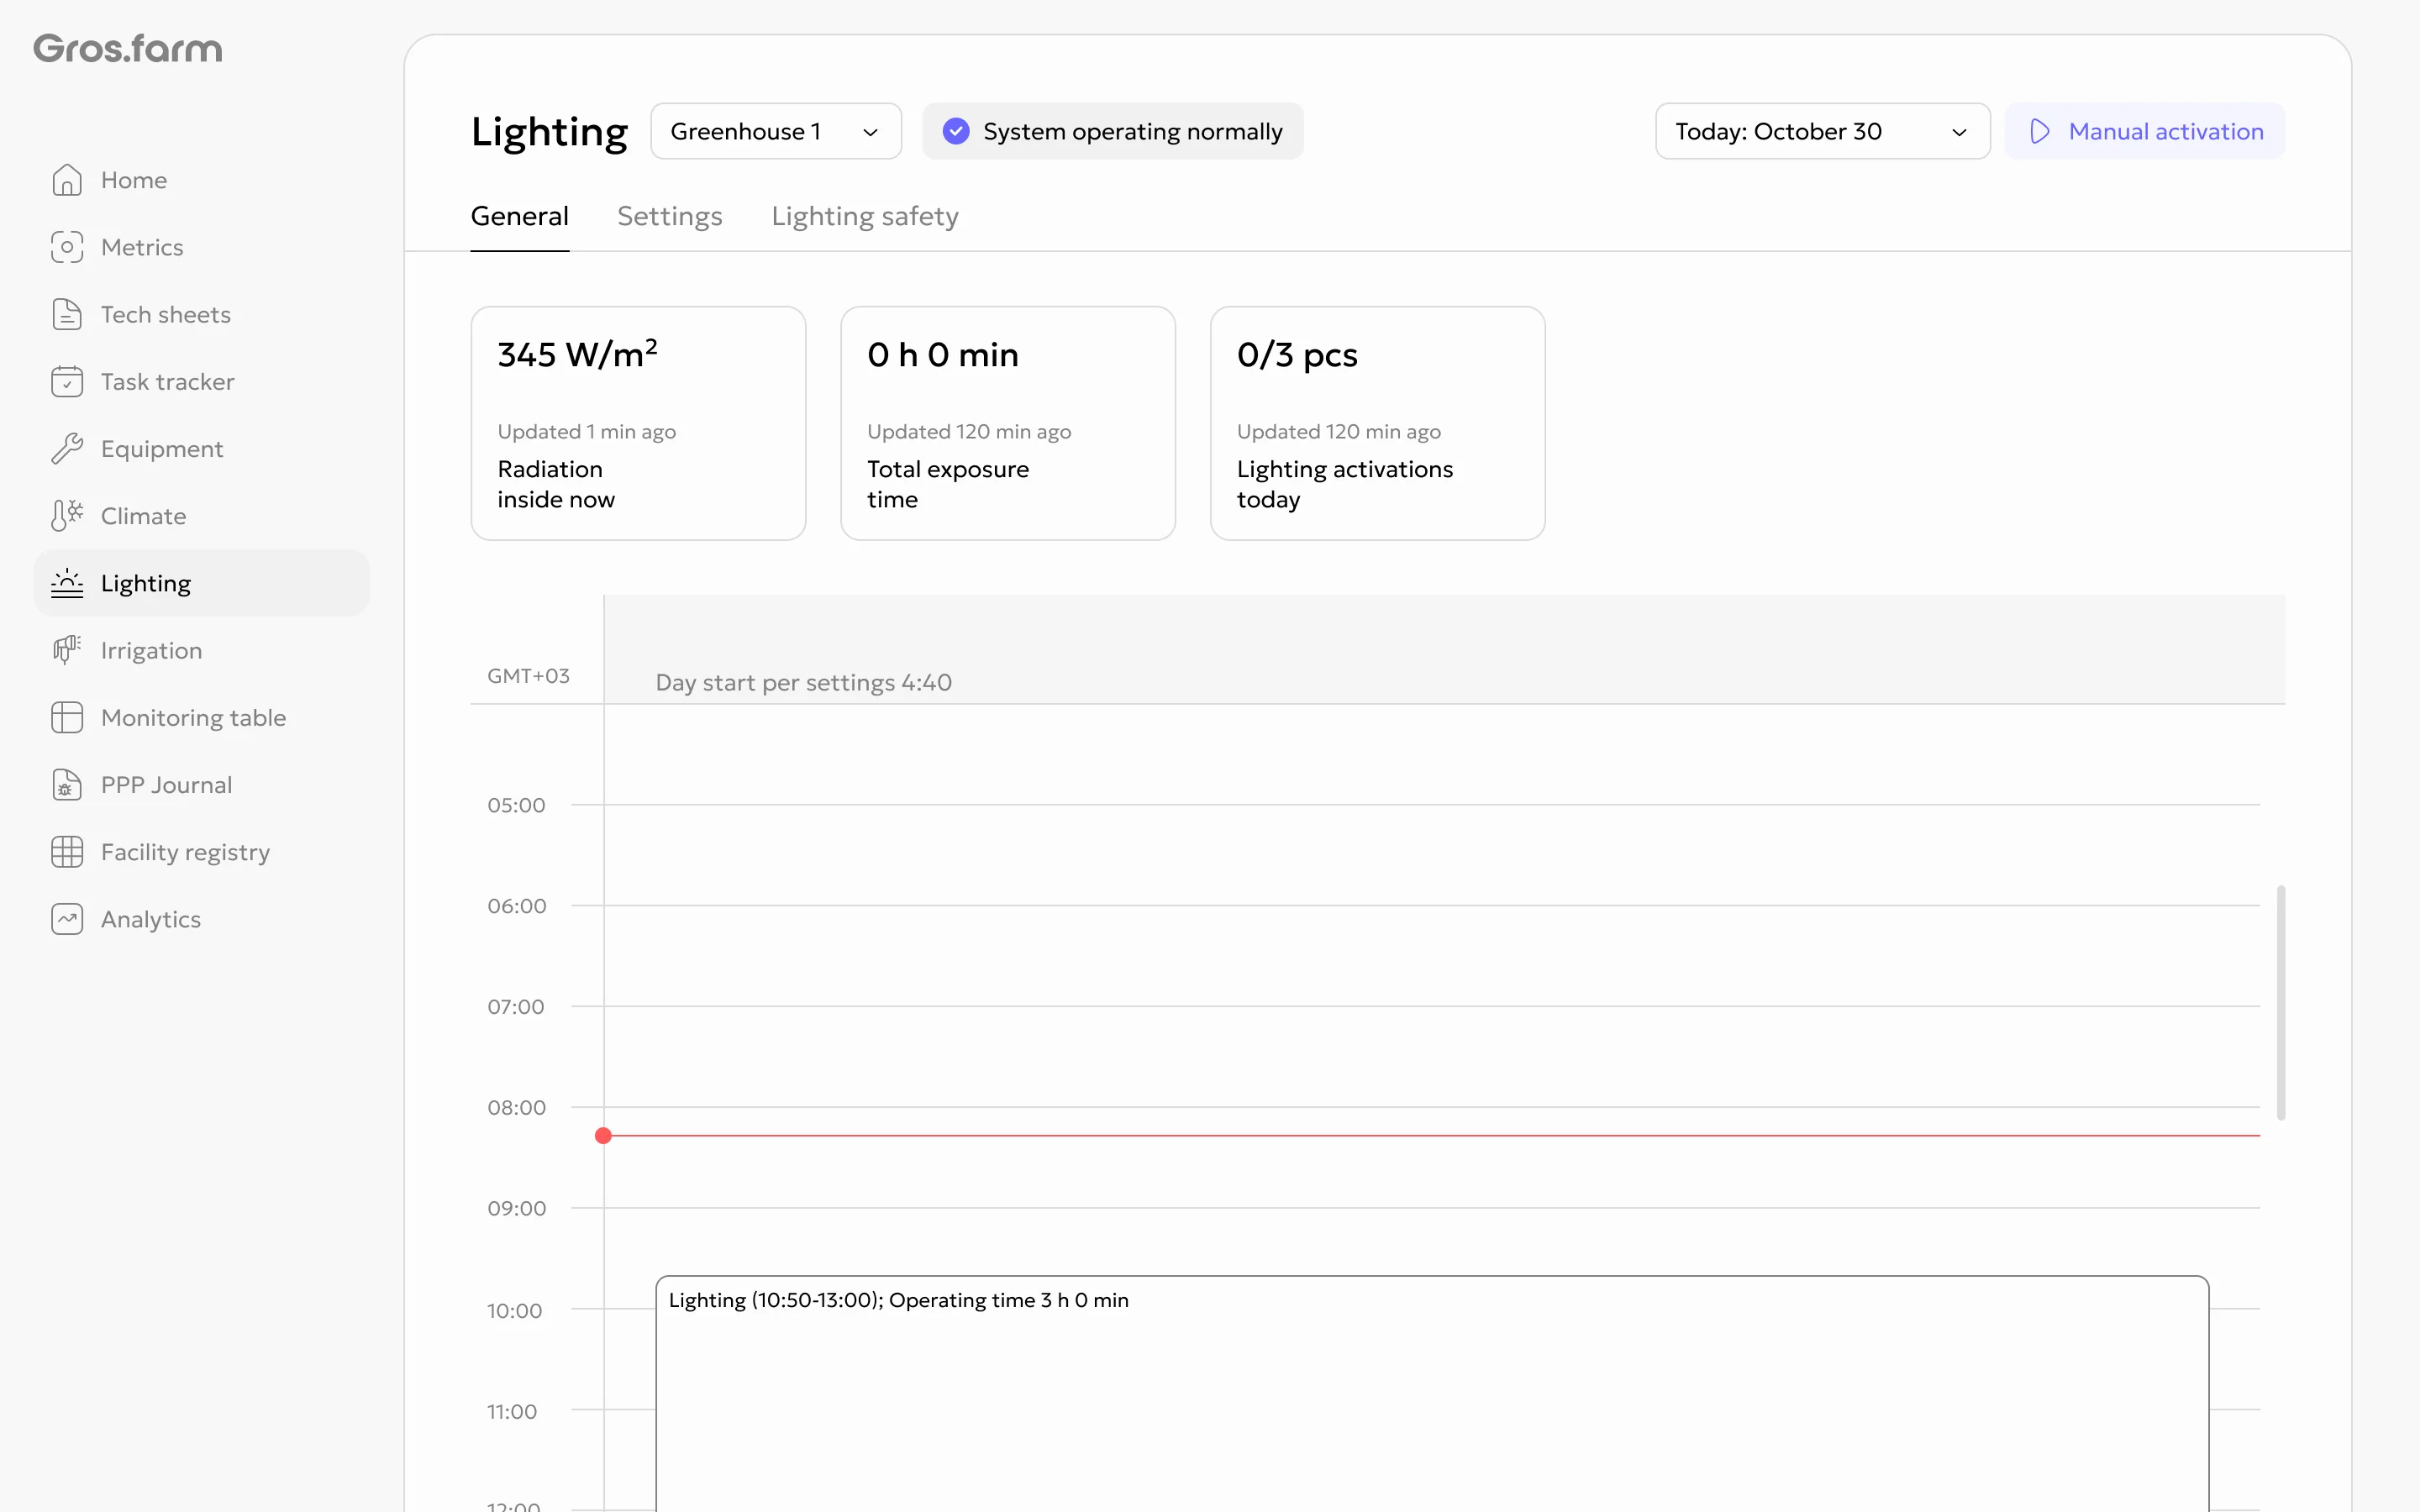Click the 'Day start per settings 4:40' label
Image resolution: width=2420 pixels, height=1512 pixels.
(x=803, y=682)
